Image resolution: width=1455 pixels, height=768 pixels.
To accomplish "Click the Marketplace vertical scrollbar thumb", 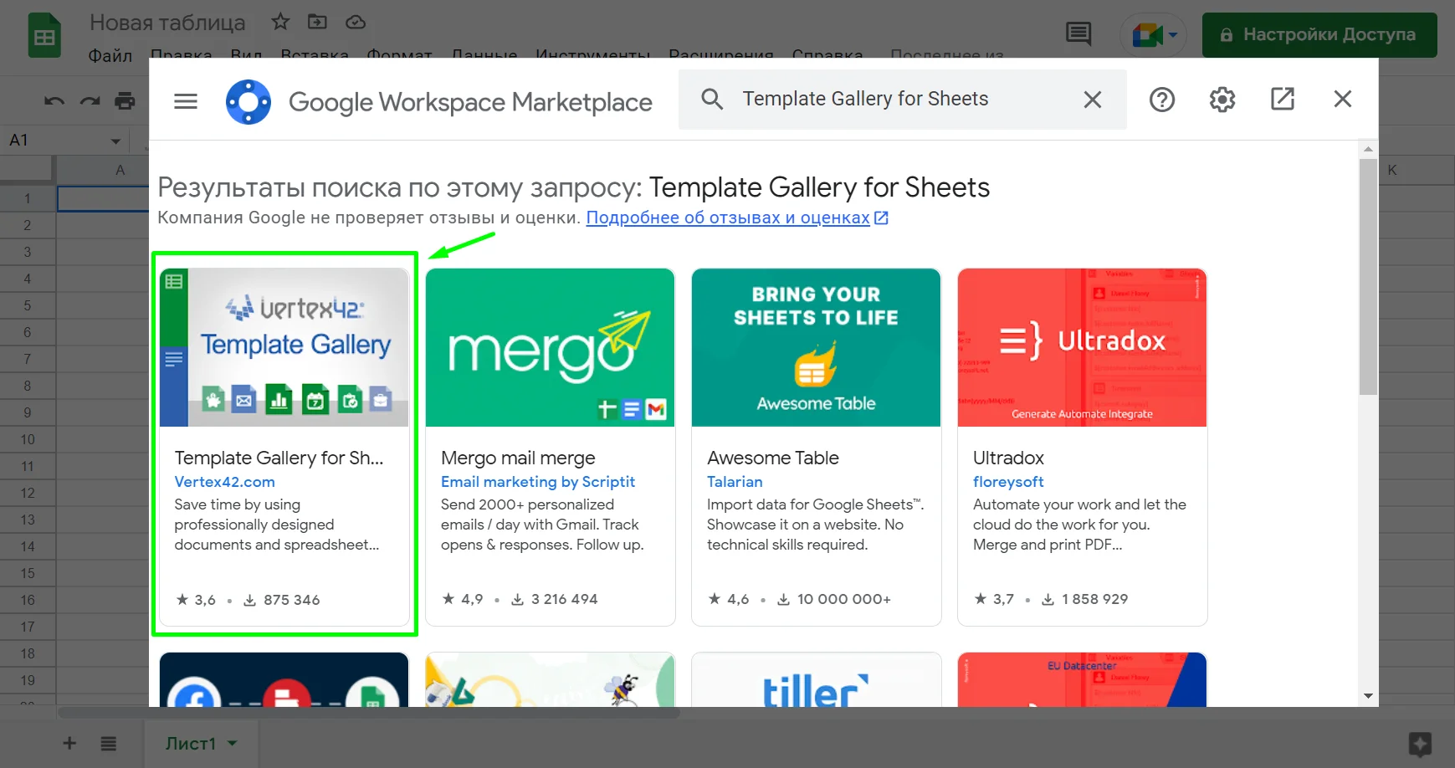I will pyautogui.click(x=1368, y=276).
